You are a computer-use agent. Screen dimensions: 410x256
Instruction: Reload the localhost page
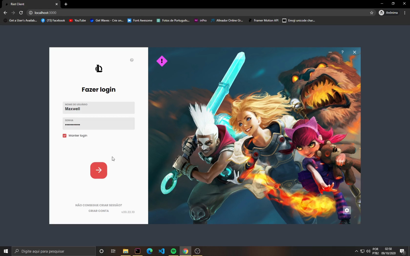point(21,13)
